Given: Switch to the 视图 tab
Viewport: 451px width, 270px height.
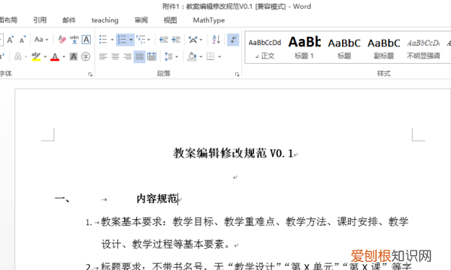Looking at the screenshot, I should tap(171, 20).
